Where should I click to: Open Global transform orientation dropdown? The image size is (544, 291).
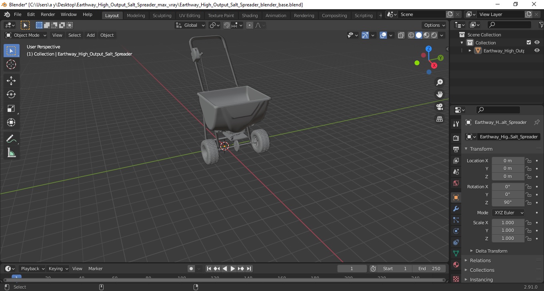190,25
